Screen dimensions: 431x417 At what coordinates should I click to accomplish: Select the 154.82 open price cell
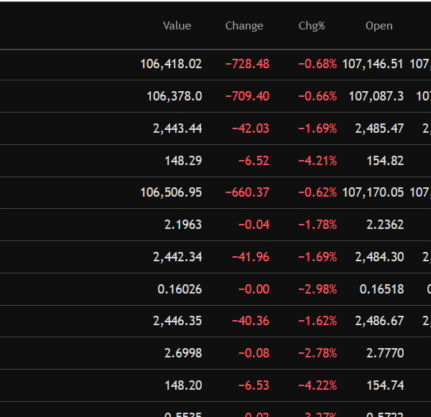[385, 161]
